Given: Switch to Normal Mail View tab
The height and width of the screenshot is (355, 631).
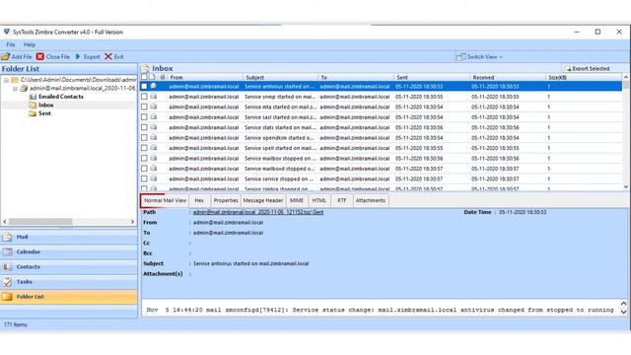Looking at the screenshot, I should 165,200.
